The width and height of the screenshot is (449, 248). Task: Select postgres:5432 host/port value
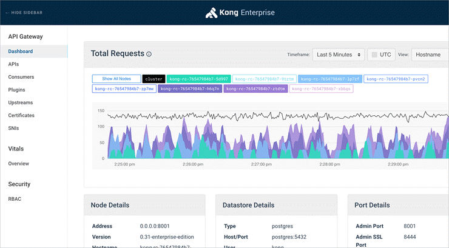pyautogui.click(x=289, y=237)
